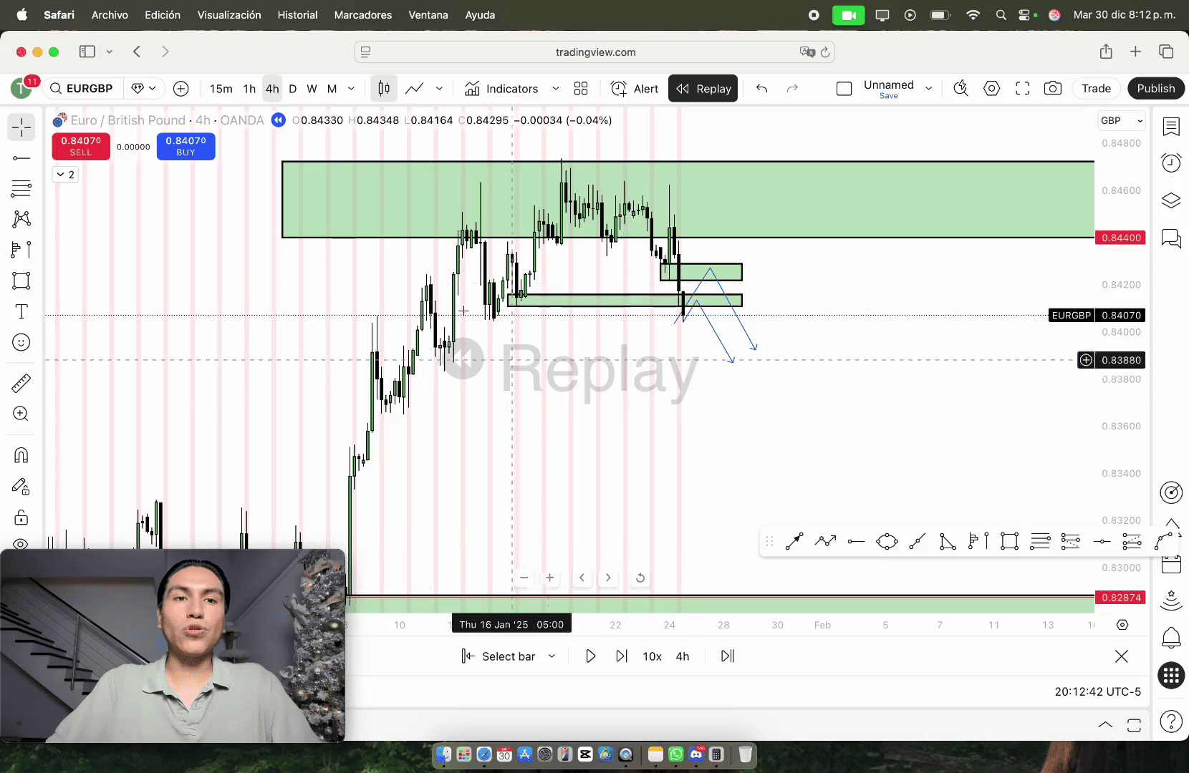Click the red SELL price button
1189x773 pixels.
point(81,146)
